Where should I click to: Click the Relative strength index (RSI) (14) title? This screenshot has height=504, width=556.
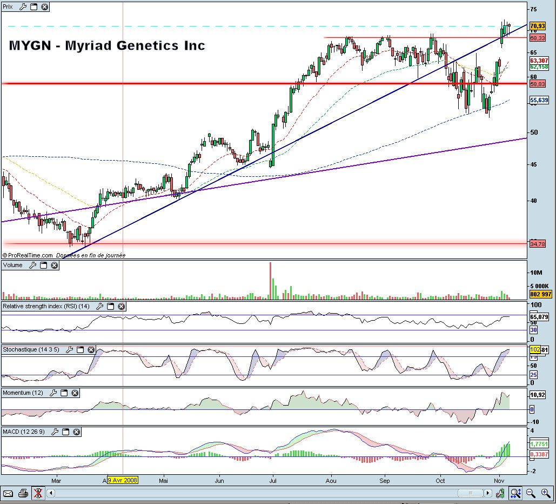click(46, 306)
